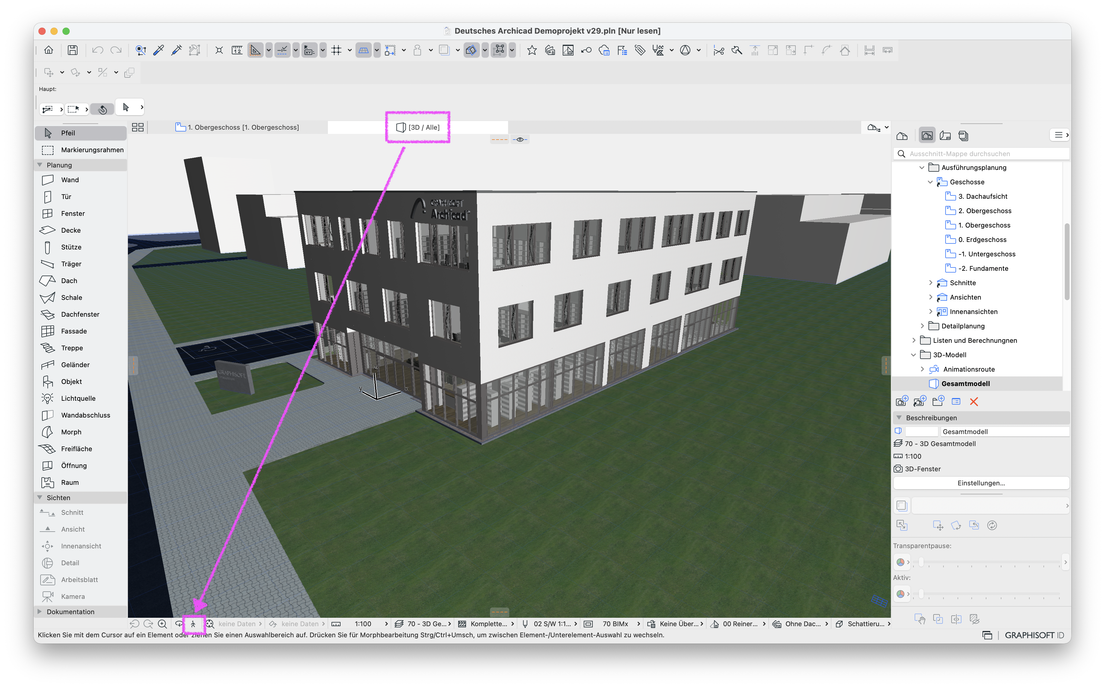Expand the Animationsroute tree item
Viewport: 1105px width, 688px height.
click(x=922, y=369)
